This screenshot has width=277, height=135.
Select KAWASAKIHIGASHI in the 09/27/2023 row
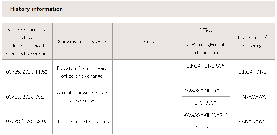tap(205, 91)
